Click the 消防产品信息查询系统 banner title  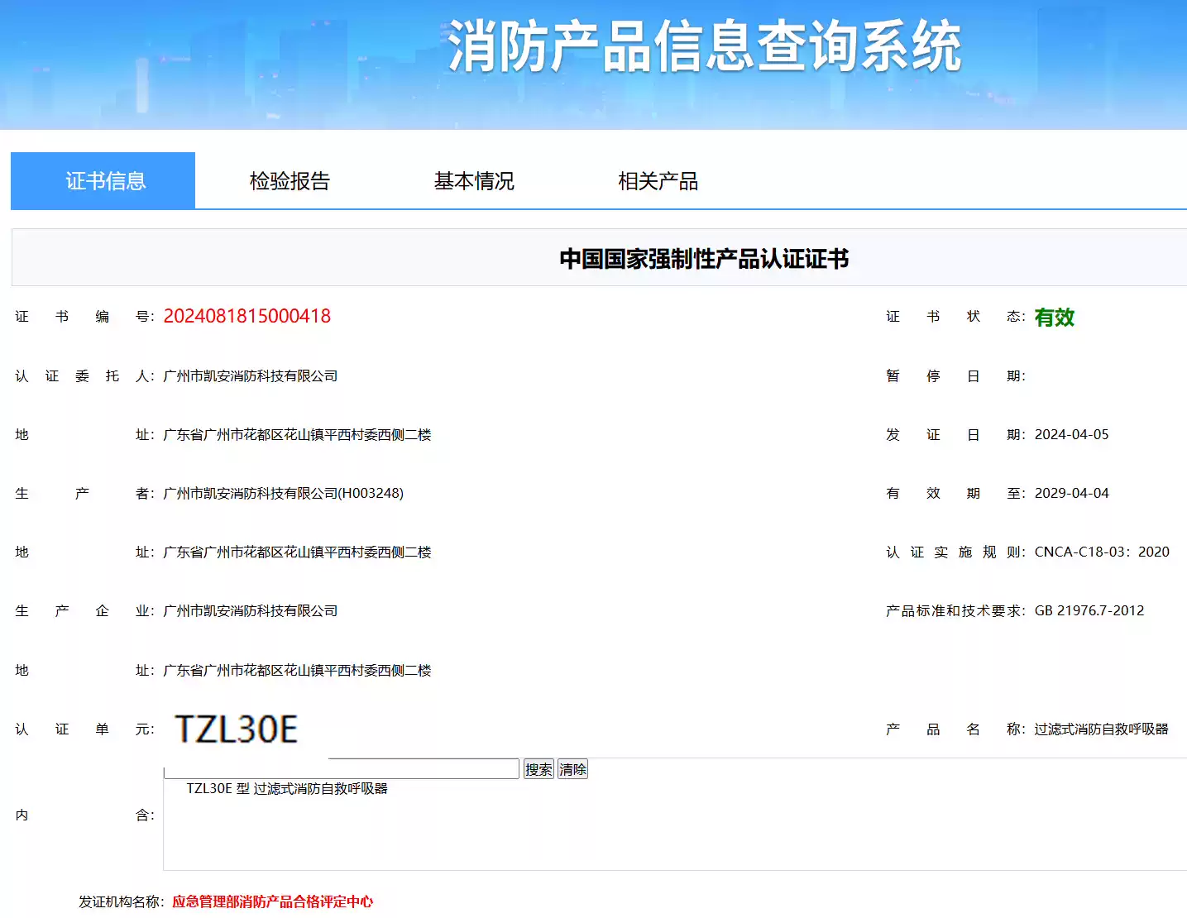pos(704,46)
